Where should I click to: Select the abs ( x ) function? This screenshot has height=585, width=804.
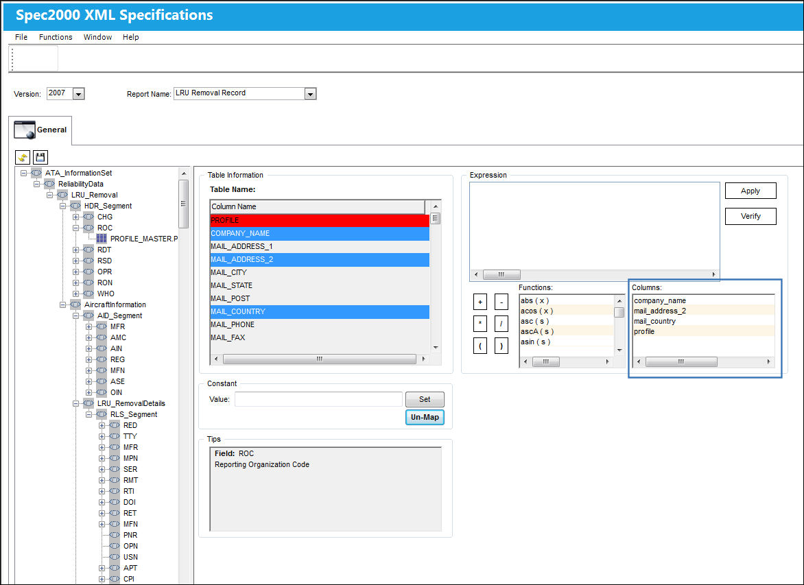coord(567,301)
